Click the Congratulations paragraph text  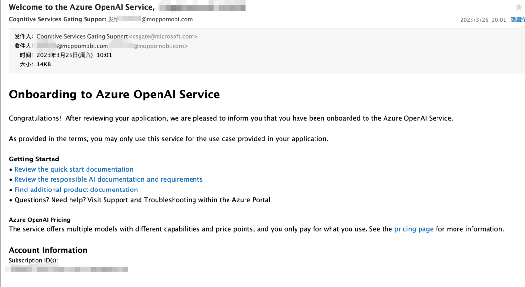point(230,118)
